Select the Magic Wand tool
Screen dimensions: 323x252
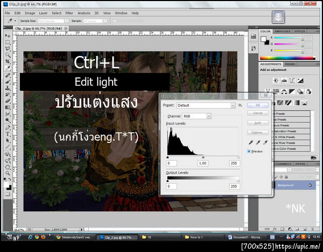[x=8, y=55]
